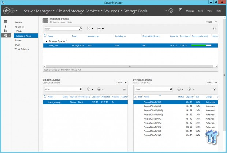Viewport: 227px width, 153px height.
Task: Open the Storage Pools saved queries button
Action: [100, 29]
